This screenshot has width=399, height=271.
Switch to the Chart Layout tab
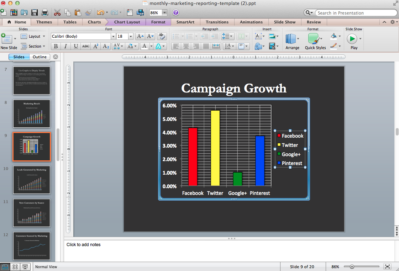pyautogui.click(x=127, y=22)
